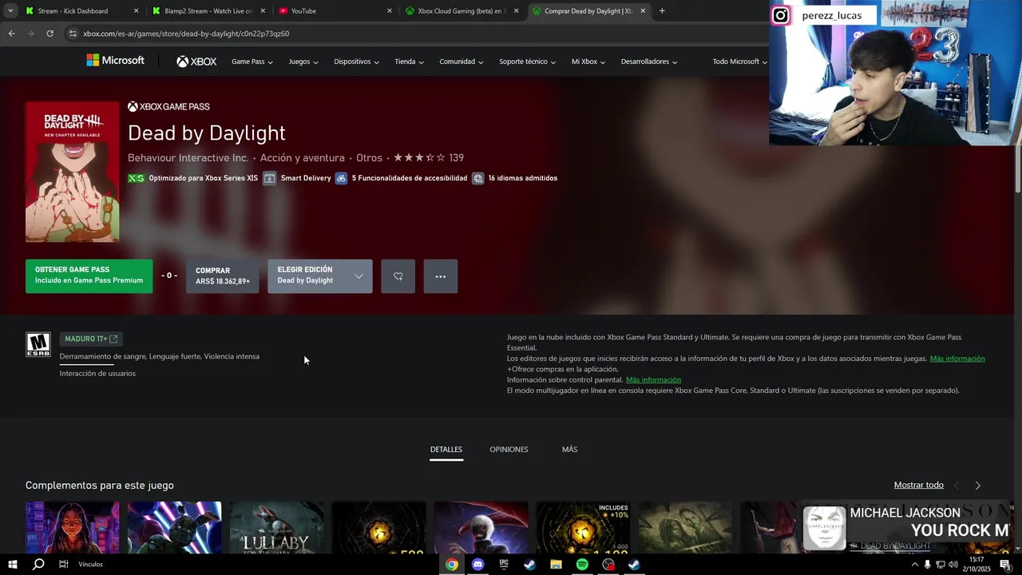
Task: Click Mostrar todo link for add-ons
Action: (919, 485)
